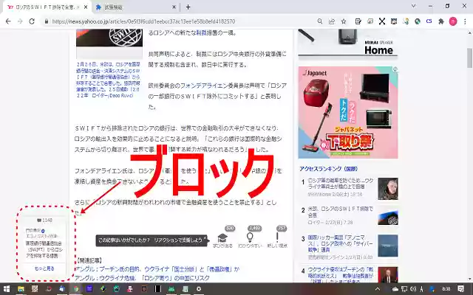
Task: Go forward using the browser's forward arrow
Action: tap(20, 21)
